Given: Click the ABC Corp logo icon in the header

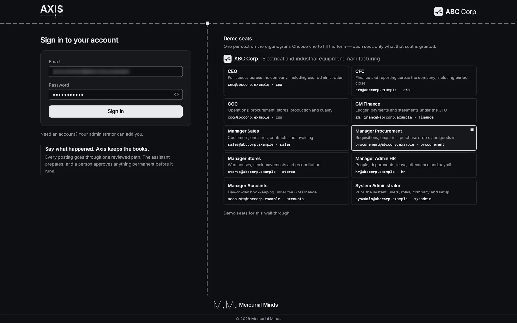Looking at the screenshot, I should click(438, 12).
